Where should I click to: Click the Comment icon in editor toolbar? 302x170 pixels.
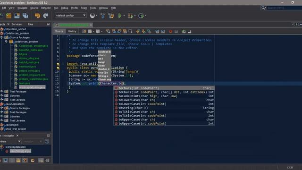(184, 32)
